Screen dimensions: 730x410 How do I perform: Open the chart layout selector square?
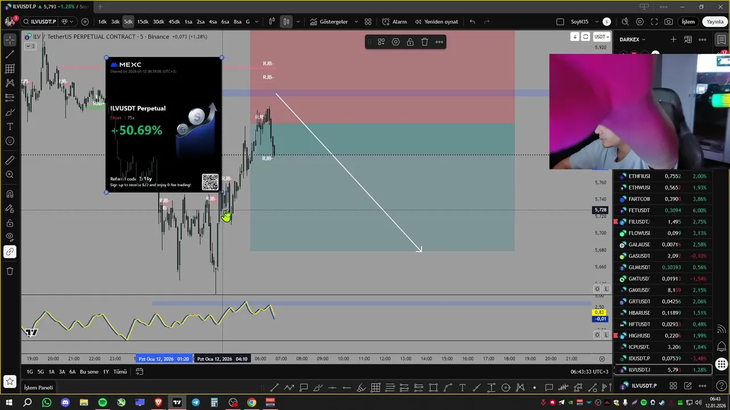click(560, 22)
